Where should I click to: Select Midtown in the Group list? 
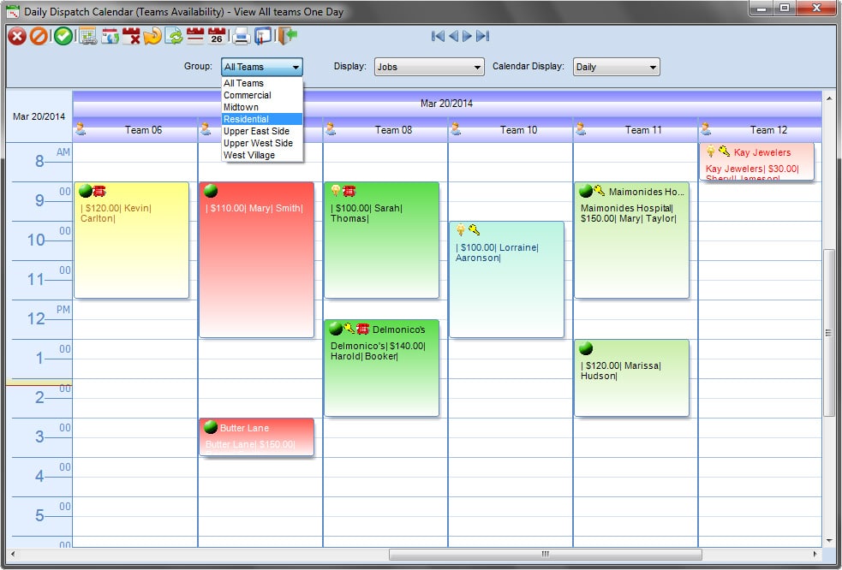pos(262,107)
